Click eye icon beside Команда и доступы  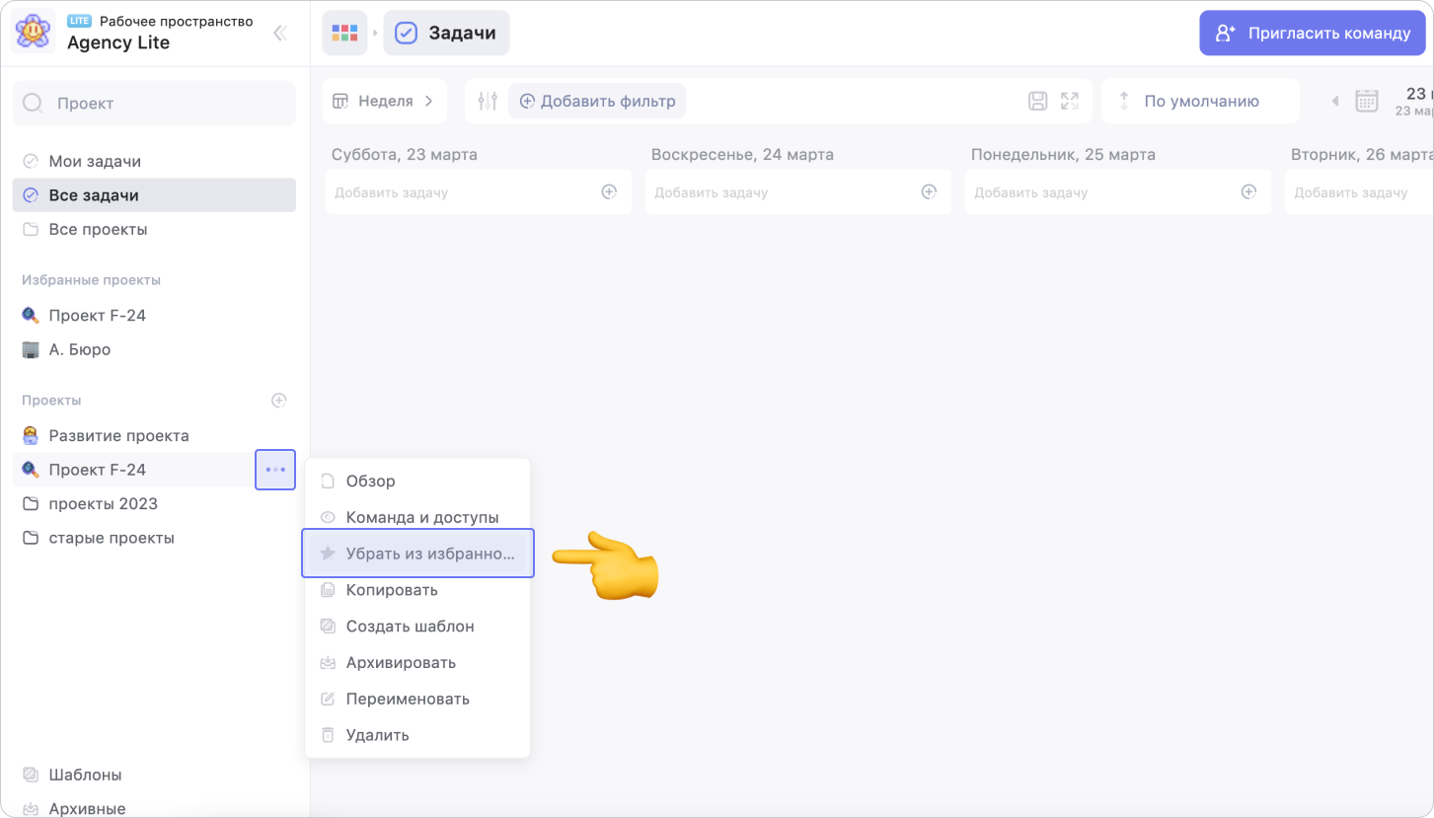(328, 517)
